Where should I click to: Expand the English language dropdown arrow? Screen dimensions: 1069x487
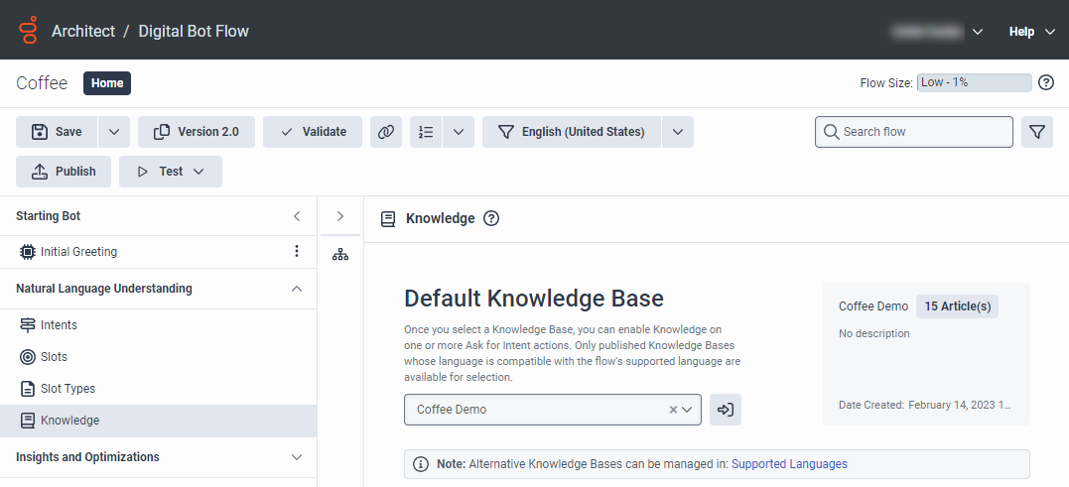coord(677,132)
